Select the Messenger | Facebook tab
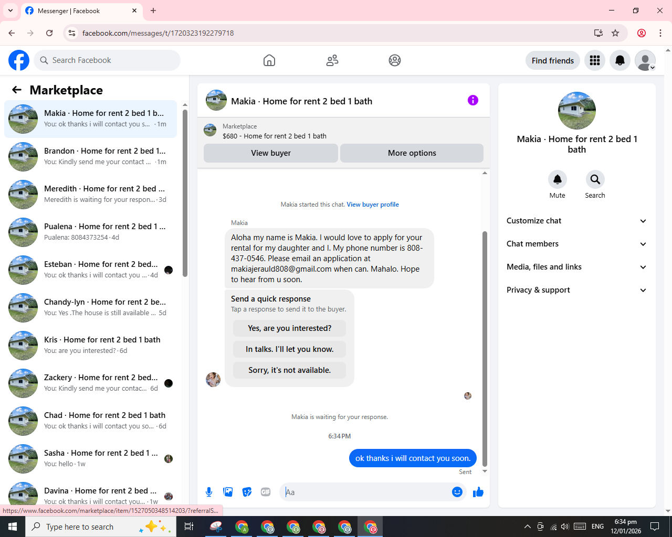This screenshot has height=537, width=672. [81, 10]
